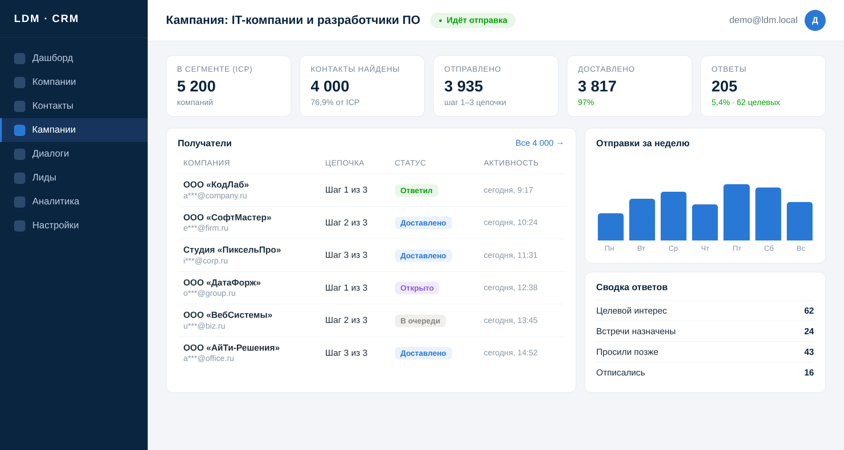Viewport: 844px width, 450px height.
Task: Click the Пн bar in weekly chart
Action: click(610, 227)
